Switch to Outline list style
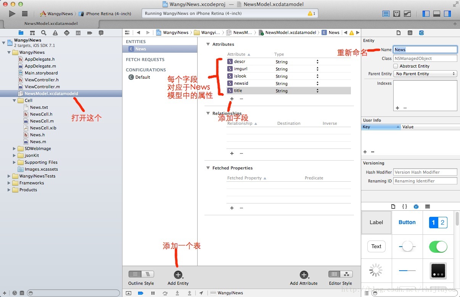This screenshot has height=297, width=460. coord(135,274)
